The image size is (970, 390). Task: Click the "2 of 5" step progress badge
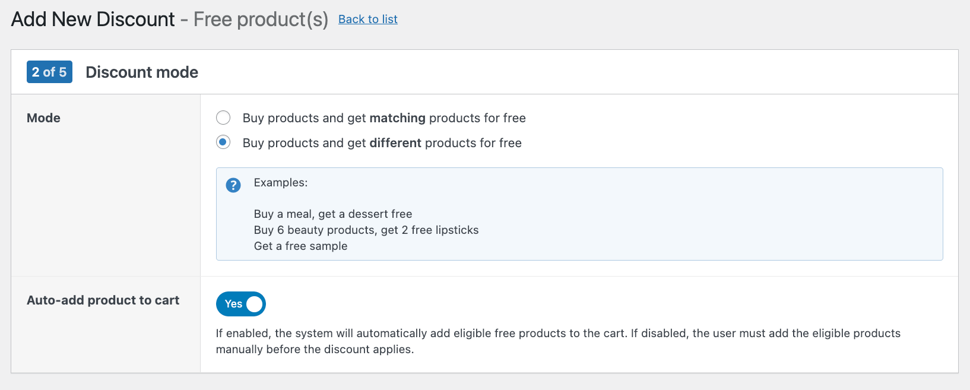coord(49,72)
